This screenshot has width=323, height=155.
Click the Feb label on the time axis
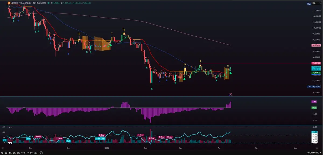146,148
